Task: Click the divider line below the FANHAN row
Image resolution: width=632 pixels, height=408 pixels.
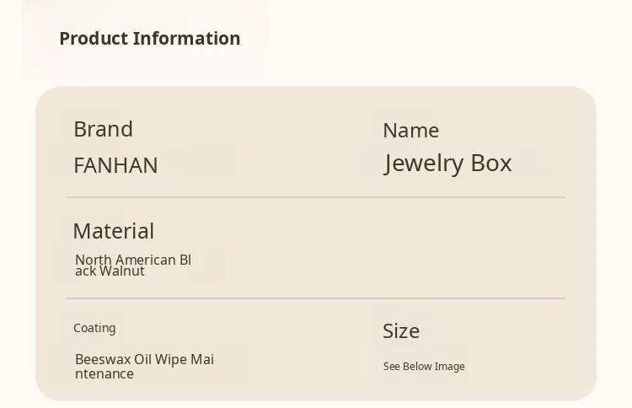Action: click(x=315, y=197)
